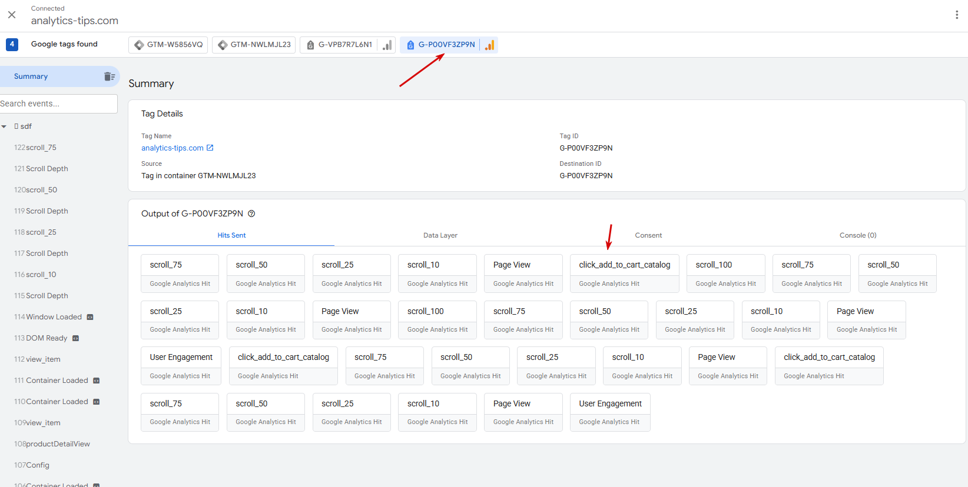Click the tag icon on the G-VPB7R7L6N1 chip
Screen dimensions: 968x487
point(310,45)
